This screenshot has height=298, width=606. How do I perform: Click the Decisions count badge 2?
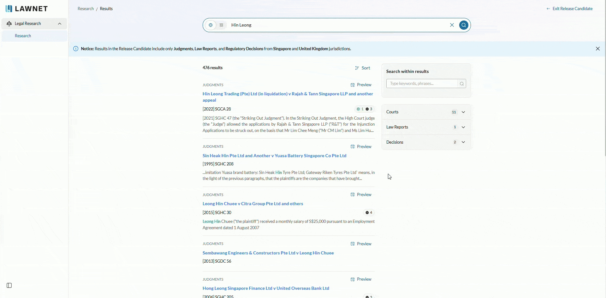[455, 142]
